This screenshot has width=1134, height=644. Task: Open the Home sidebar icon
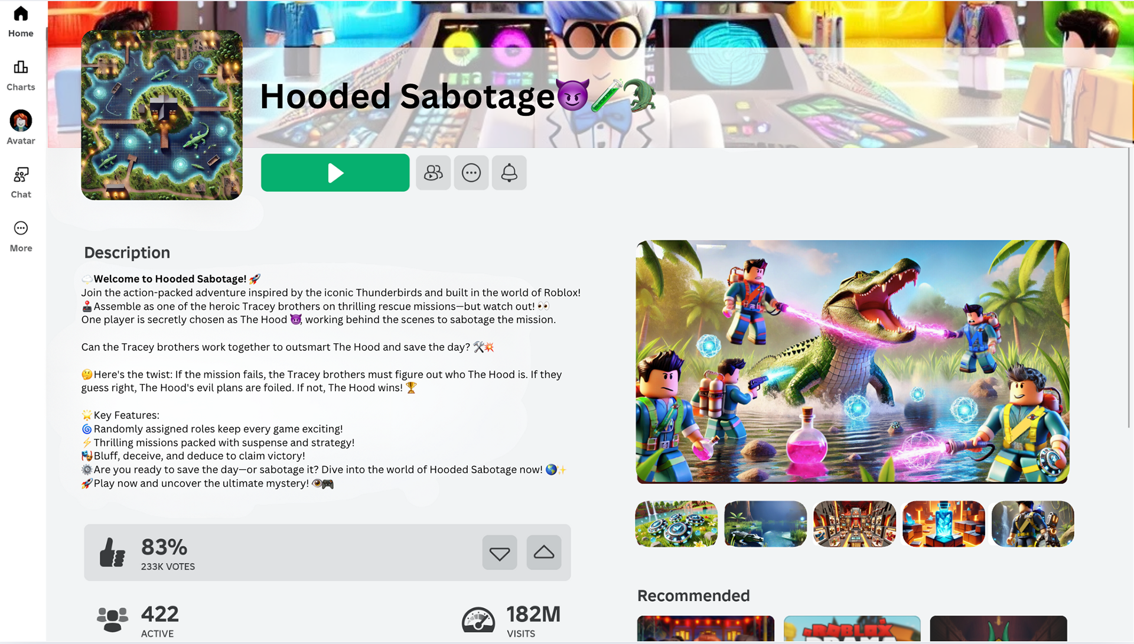pyautogui.click(x=21, y=22)
